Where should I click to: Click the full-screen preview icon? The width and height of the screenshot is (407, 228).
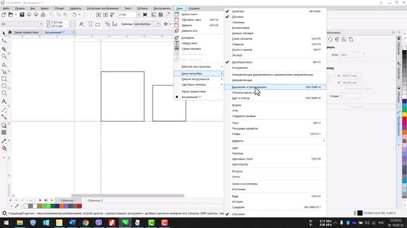(x=145, y=15)
